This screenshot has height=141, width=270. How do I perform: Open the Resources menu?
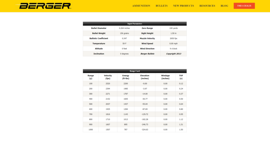[x=207, y=6]
